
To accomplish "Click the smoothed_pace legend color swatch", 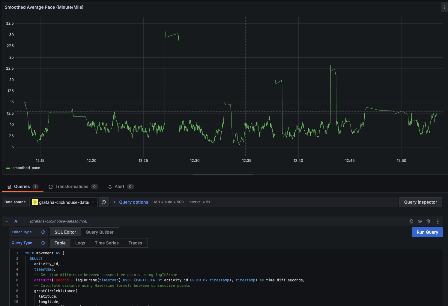I will point(8,168).
